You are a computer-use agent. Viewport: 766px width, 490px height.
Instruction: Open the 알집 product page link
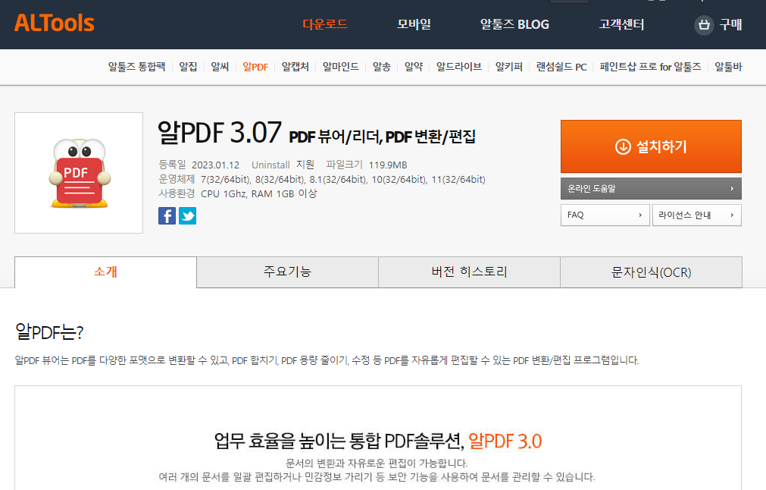point(187,67)
